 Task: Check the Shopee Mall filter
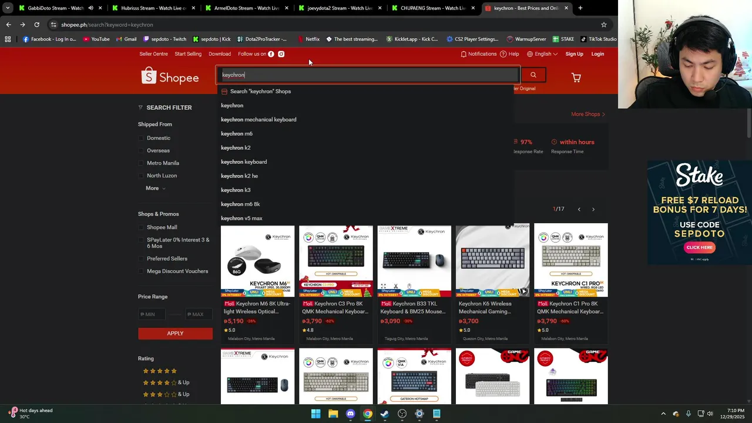click(141, 227)
